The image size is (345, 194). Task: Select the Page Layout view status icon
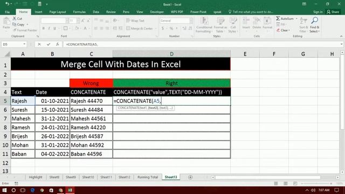[x=285, y=183]
